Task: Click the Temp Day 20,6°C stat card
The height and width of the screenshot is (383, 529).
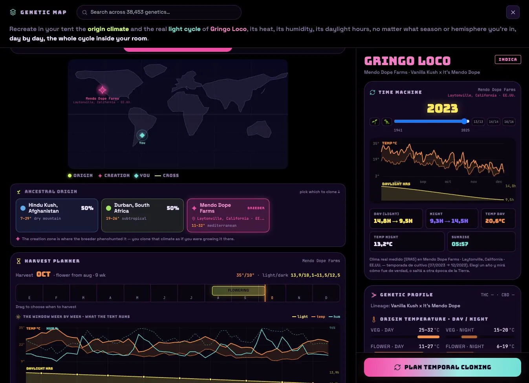Action: [498, 219]
